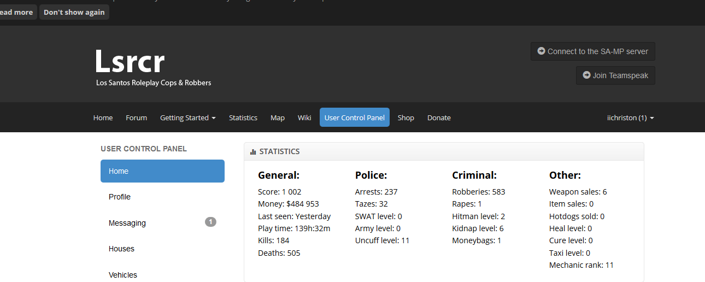Click the General: heading
This screenshot has width=705, height=282.
pyautogui.click(x=279, y=175)
